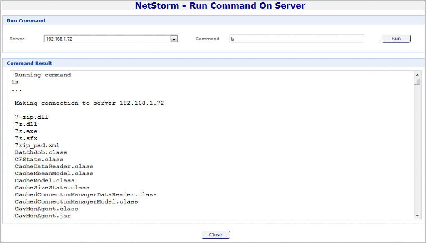Click CacheSizeStats.class file name
426x243 pixels.
(52, 188)
